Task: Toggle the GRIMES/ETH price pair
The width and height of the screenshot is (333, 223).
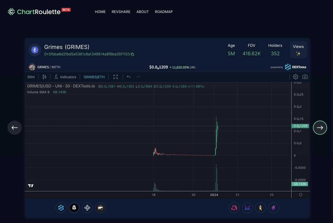Action: click(x=94, y=77)
